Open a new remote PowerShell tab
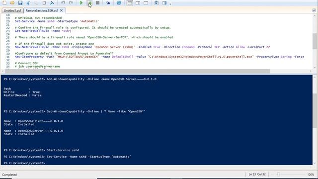The width and height of the screenshot is (318, 179). click(108, 2)
